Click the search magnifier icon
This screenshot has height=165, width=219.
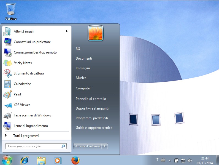tap(63, 146)
